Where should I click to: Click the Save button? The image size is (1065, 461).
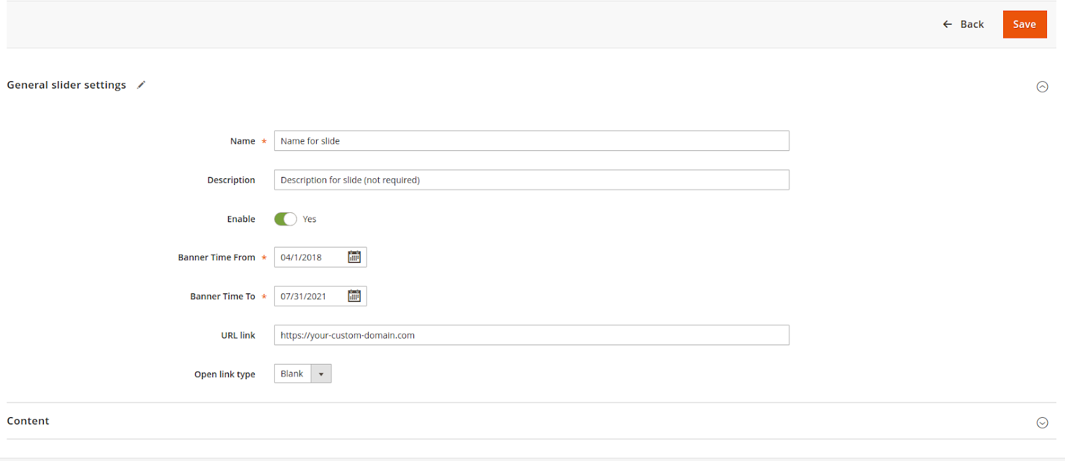[x=1024, y=24]
